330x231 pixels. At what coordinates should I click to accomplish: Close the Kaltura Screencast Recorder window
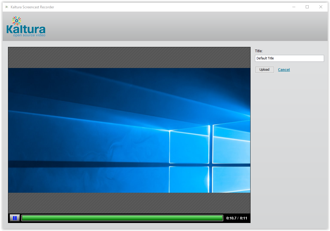(321, 7)
